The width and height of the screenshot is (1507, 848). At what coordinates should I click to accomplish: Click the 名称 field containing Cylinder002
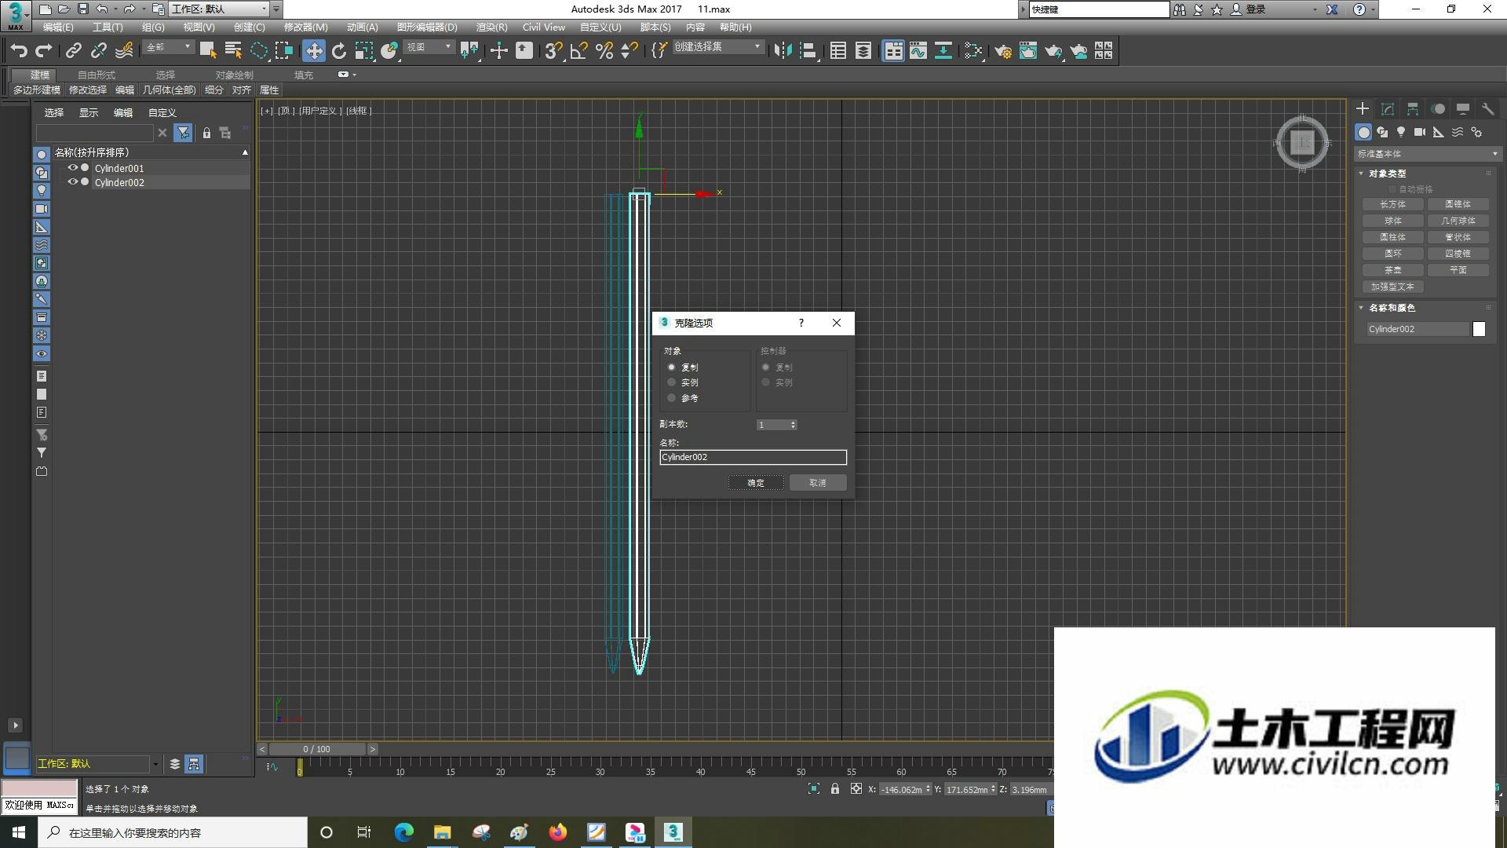point(753,457)
